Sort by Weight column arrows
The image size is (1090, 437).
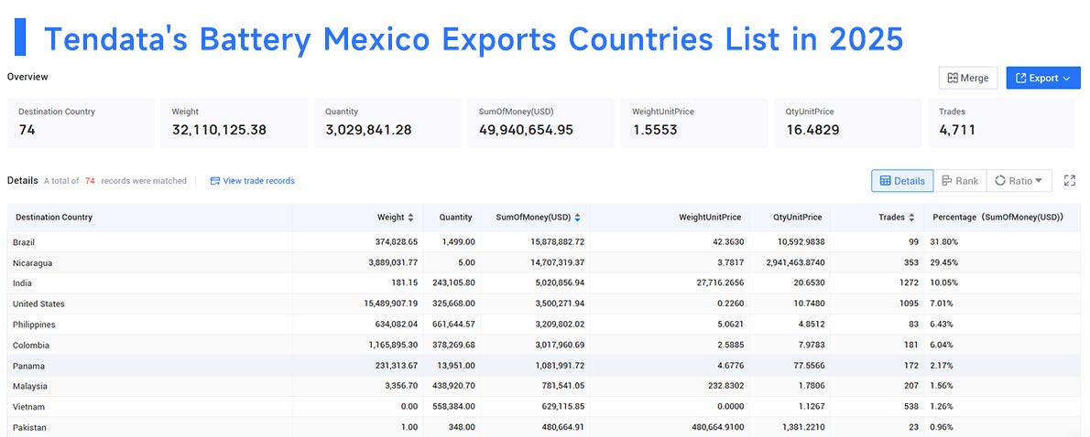coord(411,217)
